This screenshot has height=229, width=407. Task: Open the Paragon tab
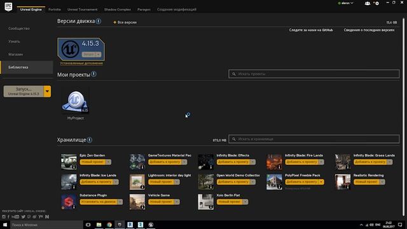pos(144,10)
